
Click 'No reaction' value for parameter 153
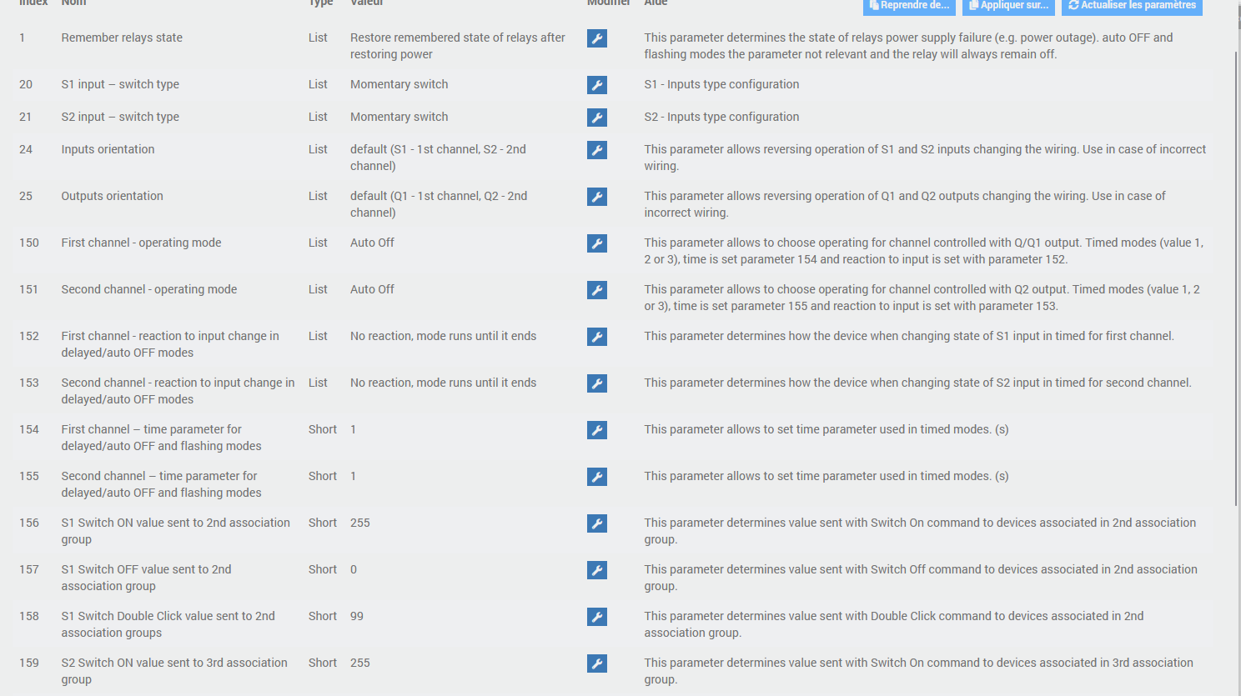tap(444, 383)
